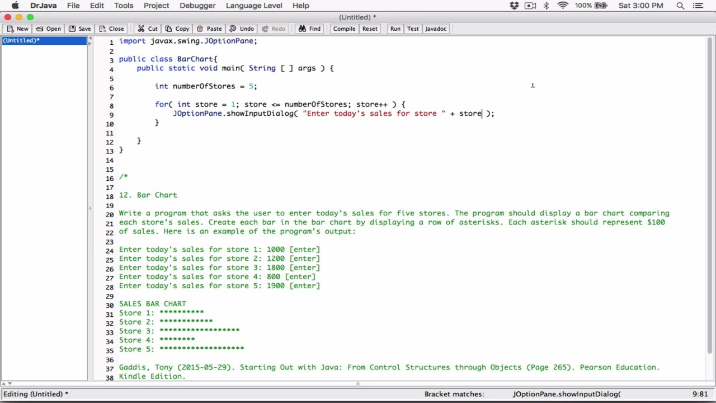The height and width of the screenshot is (403, 716).
Task: Click the Wi-Fi menu bar icon
Action: click(x=563, y=6)
